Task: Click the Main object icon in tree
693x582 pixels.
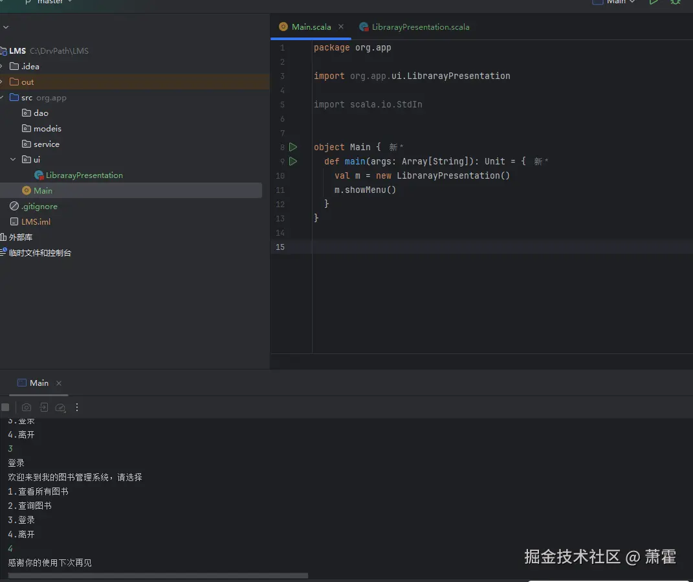Action: point(27,190)
